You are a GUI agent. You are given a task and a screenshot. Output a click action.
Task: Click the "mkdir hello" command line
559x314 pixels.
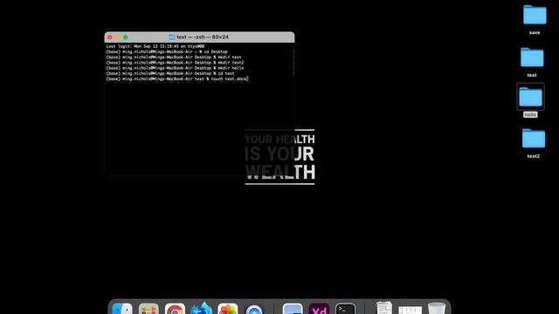coord(175,68)
